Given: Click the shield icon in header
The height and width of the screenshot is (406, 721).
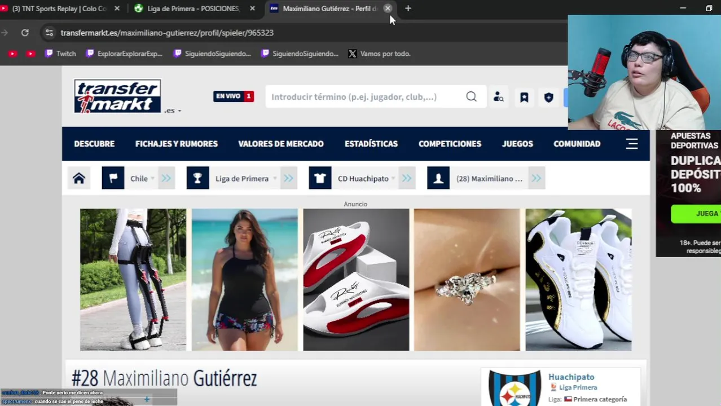Looking at the screenshot, I should pyautogui.click(x=548, y=97).
